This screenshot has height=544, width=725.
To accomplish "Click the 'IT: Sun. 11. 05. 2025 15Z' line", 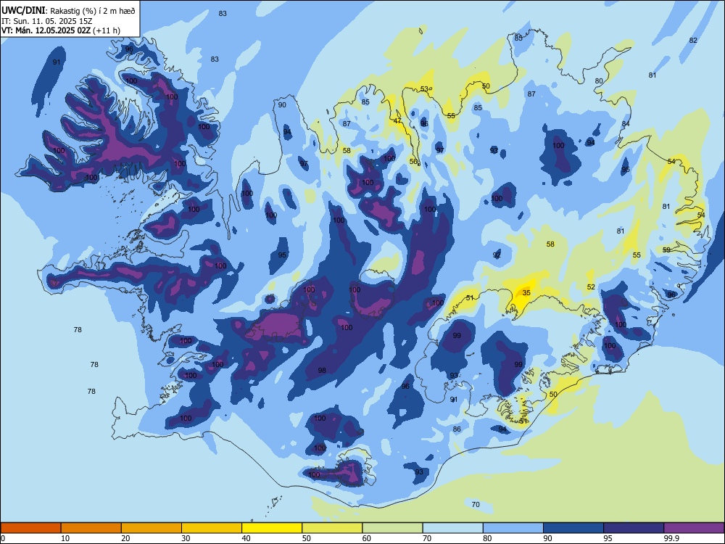I will 46,21.
